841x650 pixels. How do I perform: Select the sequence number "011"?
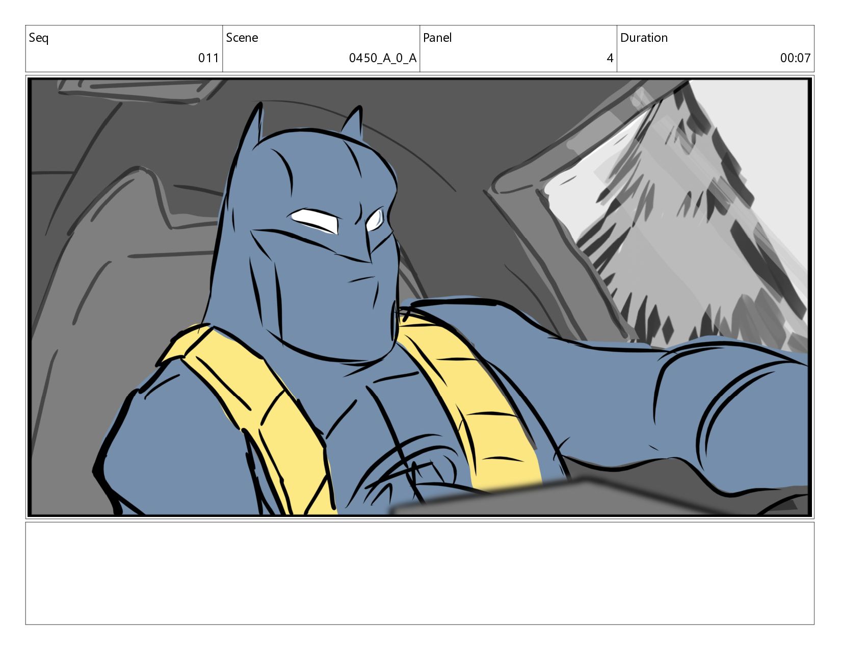[x=208, y=58]
